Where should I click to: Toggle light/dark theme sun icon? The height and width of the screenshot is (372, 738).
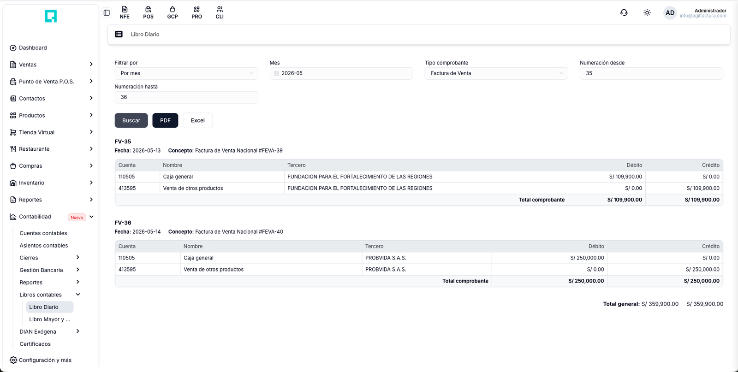[x=647, y=13]
